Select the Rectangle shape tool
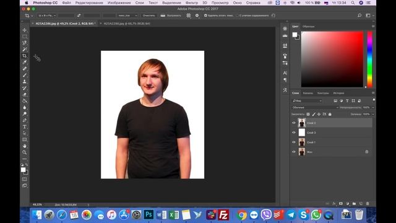Viewport: 396px width, 223px height. click(25, 139)
